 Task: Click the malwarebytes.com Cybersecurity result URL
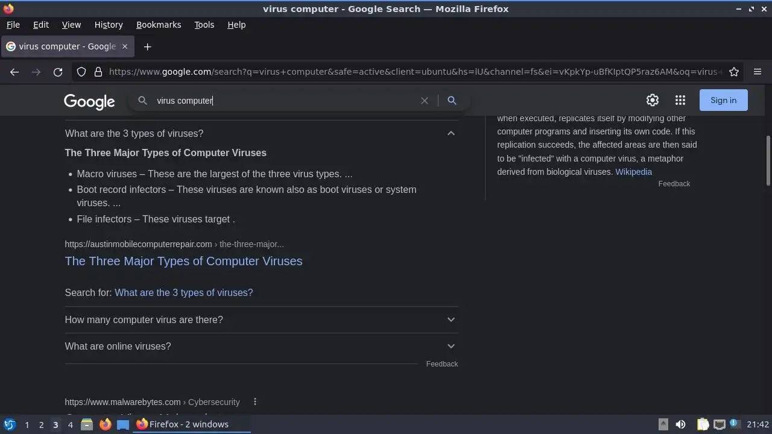click(152, 402)
